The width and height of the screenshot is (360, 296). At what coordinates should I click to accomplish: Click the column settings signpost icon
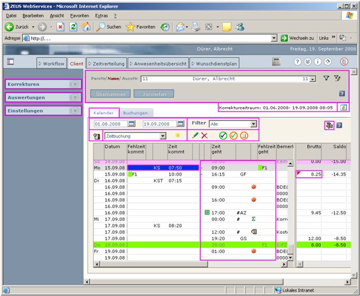click(329, 126)
